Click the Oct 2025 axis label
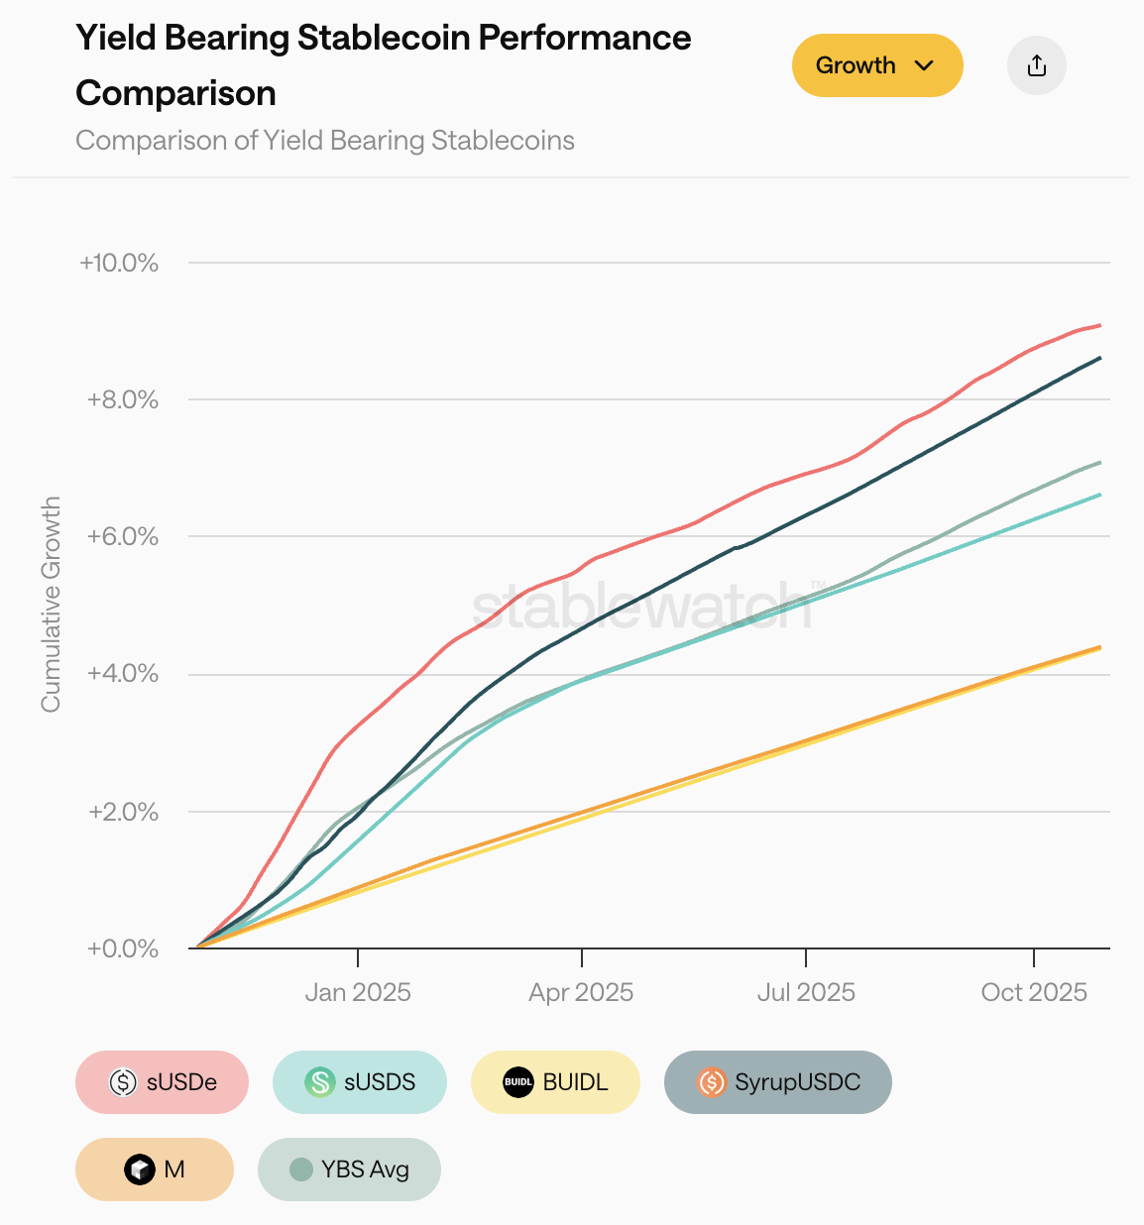 (1034, 992)
